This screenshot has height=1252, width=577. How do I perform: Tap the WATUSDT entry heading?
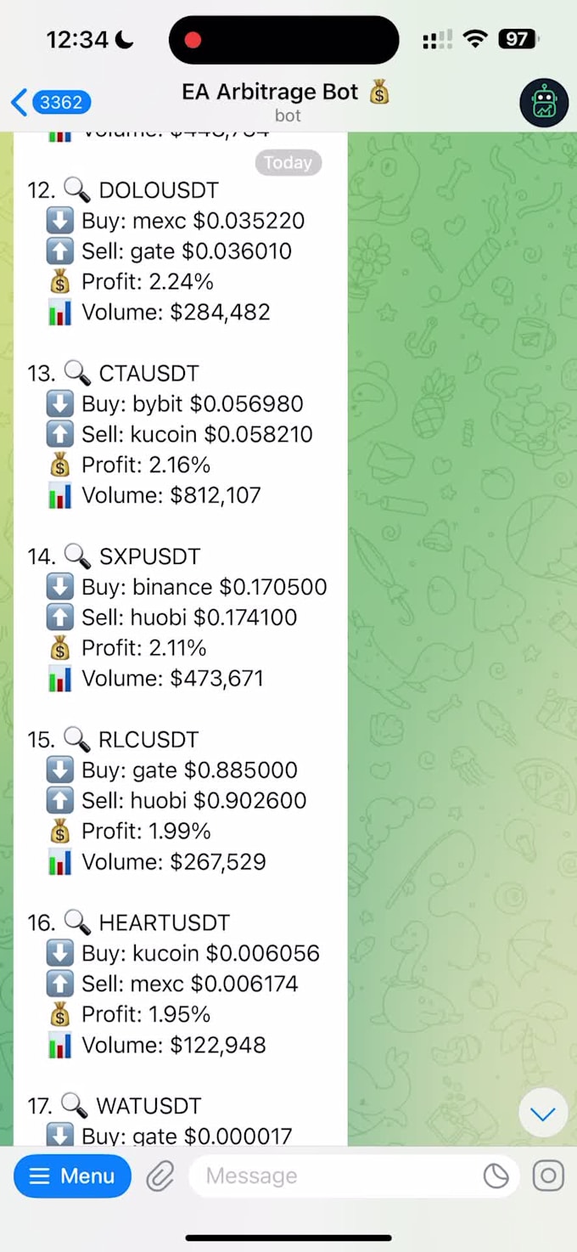pos(115,1106)
